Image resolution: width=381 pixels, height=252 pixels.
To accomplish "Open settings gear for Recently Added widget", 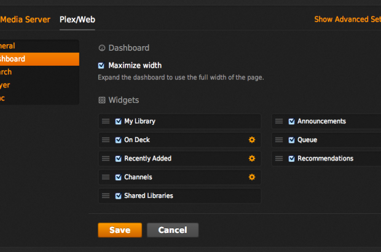I will [x=251, y=159].
